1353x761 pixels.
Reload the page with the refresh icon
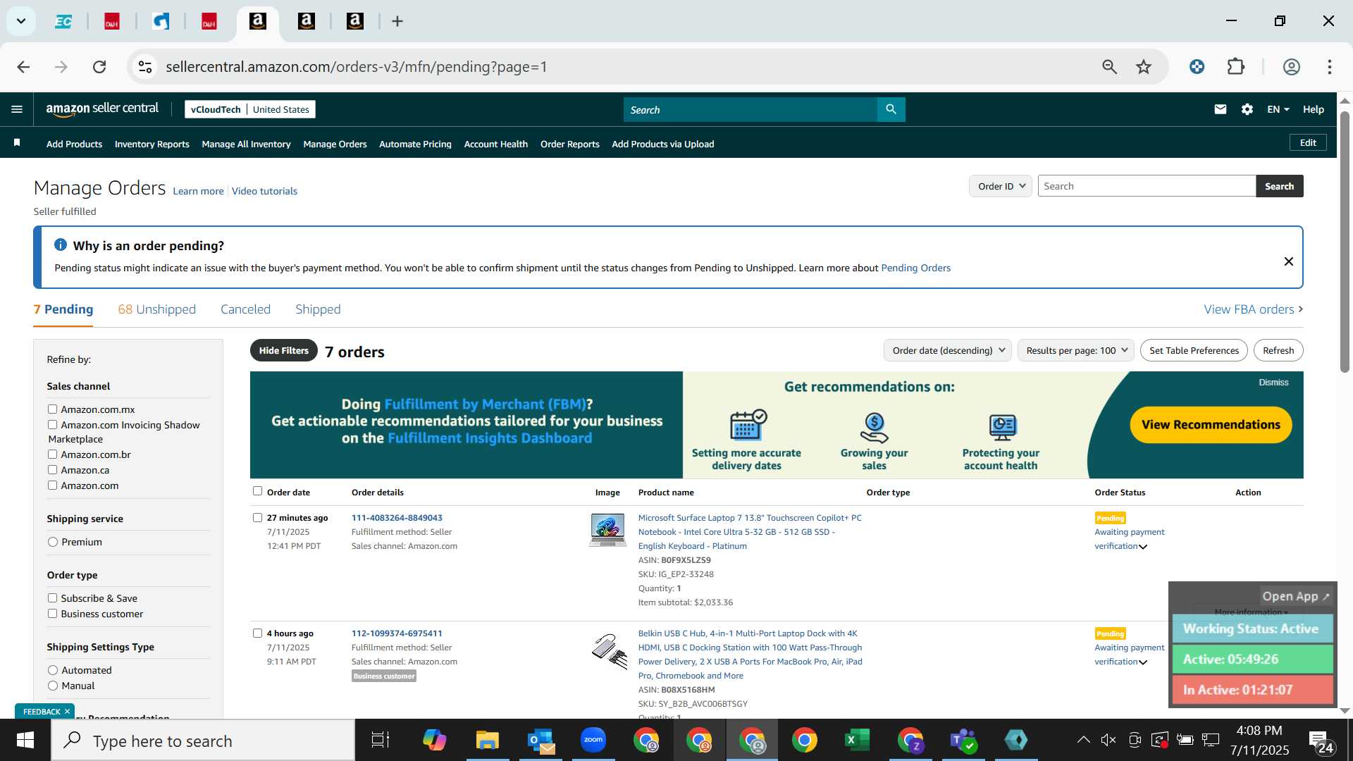pos(99,67)
